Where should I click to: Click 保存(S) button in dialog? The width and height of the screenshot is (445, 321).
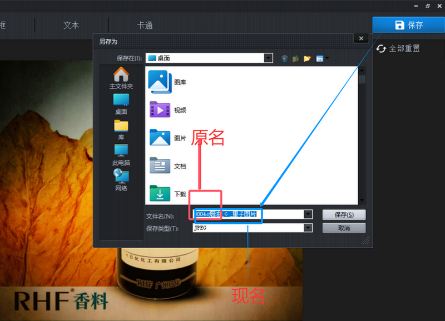coord(343,215)
